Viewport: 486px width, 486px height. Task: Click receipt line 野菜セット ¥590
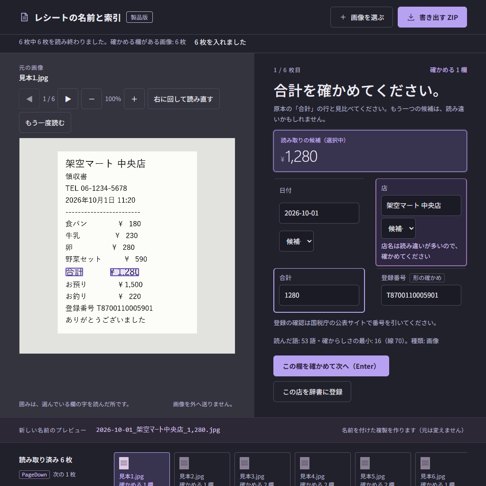tap(106, 259)
